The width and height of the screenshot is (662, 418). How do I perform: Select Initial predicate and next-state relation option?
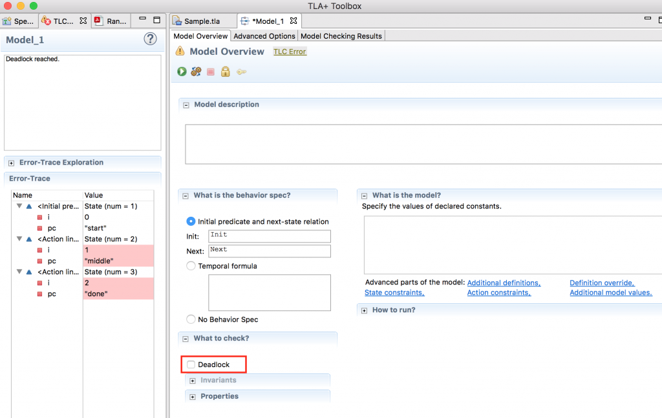(191, 221)
